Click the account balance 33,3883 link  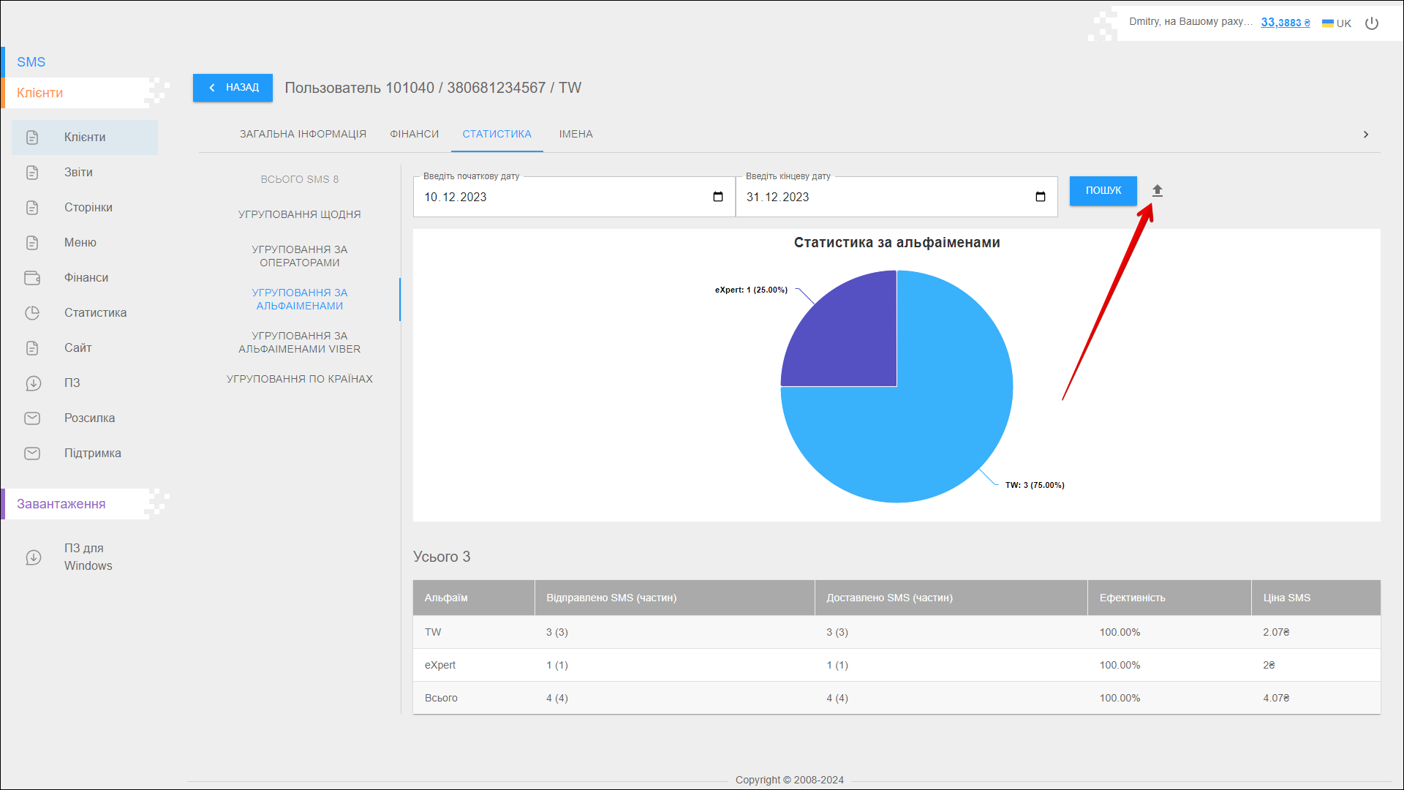(x=1285, y=23)
